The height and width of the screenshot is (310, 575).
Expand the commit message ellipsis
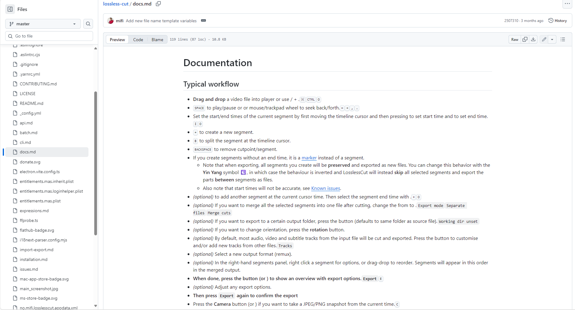(x=203, y=21)
